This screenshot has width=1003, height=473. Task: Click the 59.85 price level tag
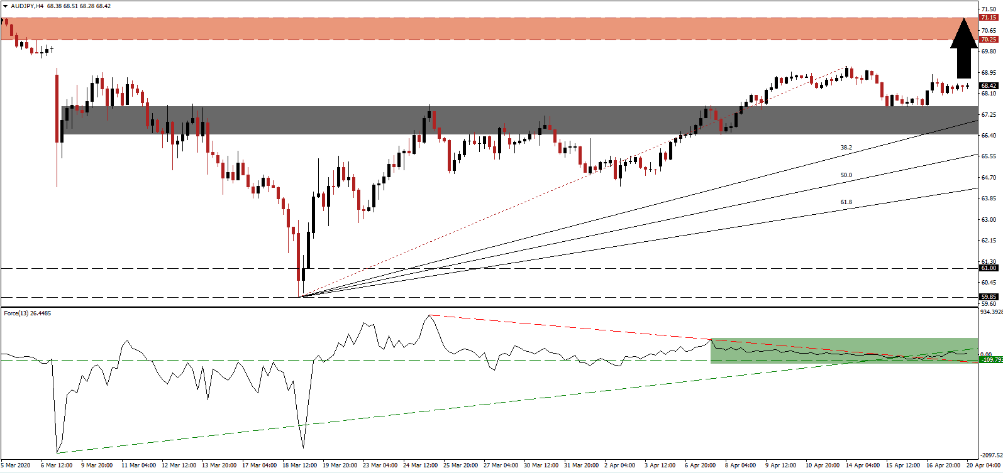(989, 296)
